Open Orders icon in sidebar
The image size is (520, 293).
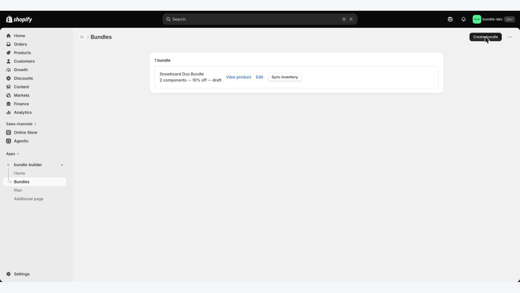pyautogui.click(x=8, y=44)
